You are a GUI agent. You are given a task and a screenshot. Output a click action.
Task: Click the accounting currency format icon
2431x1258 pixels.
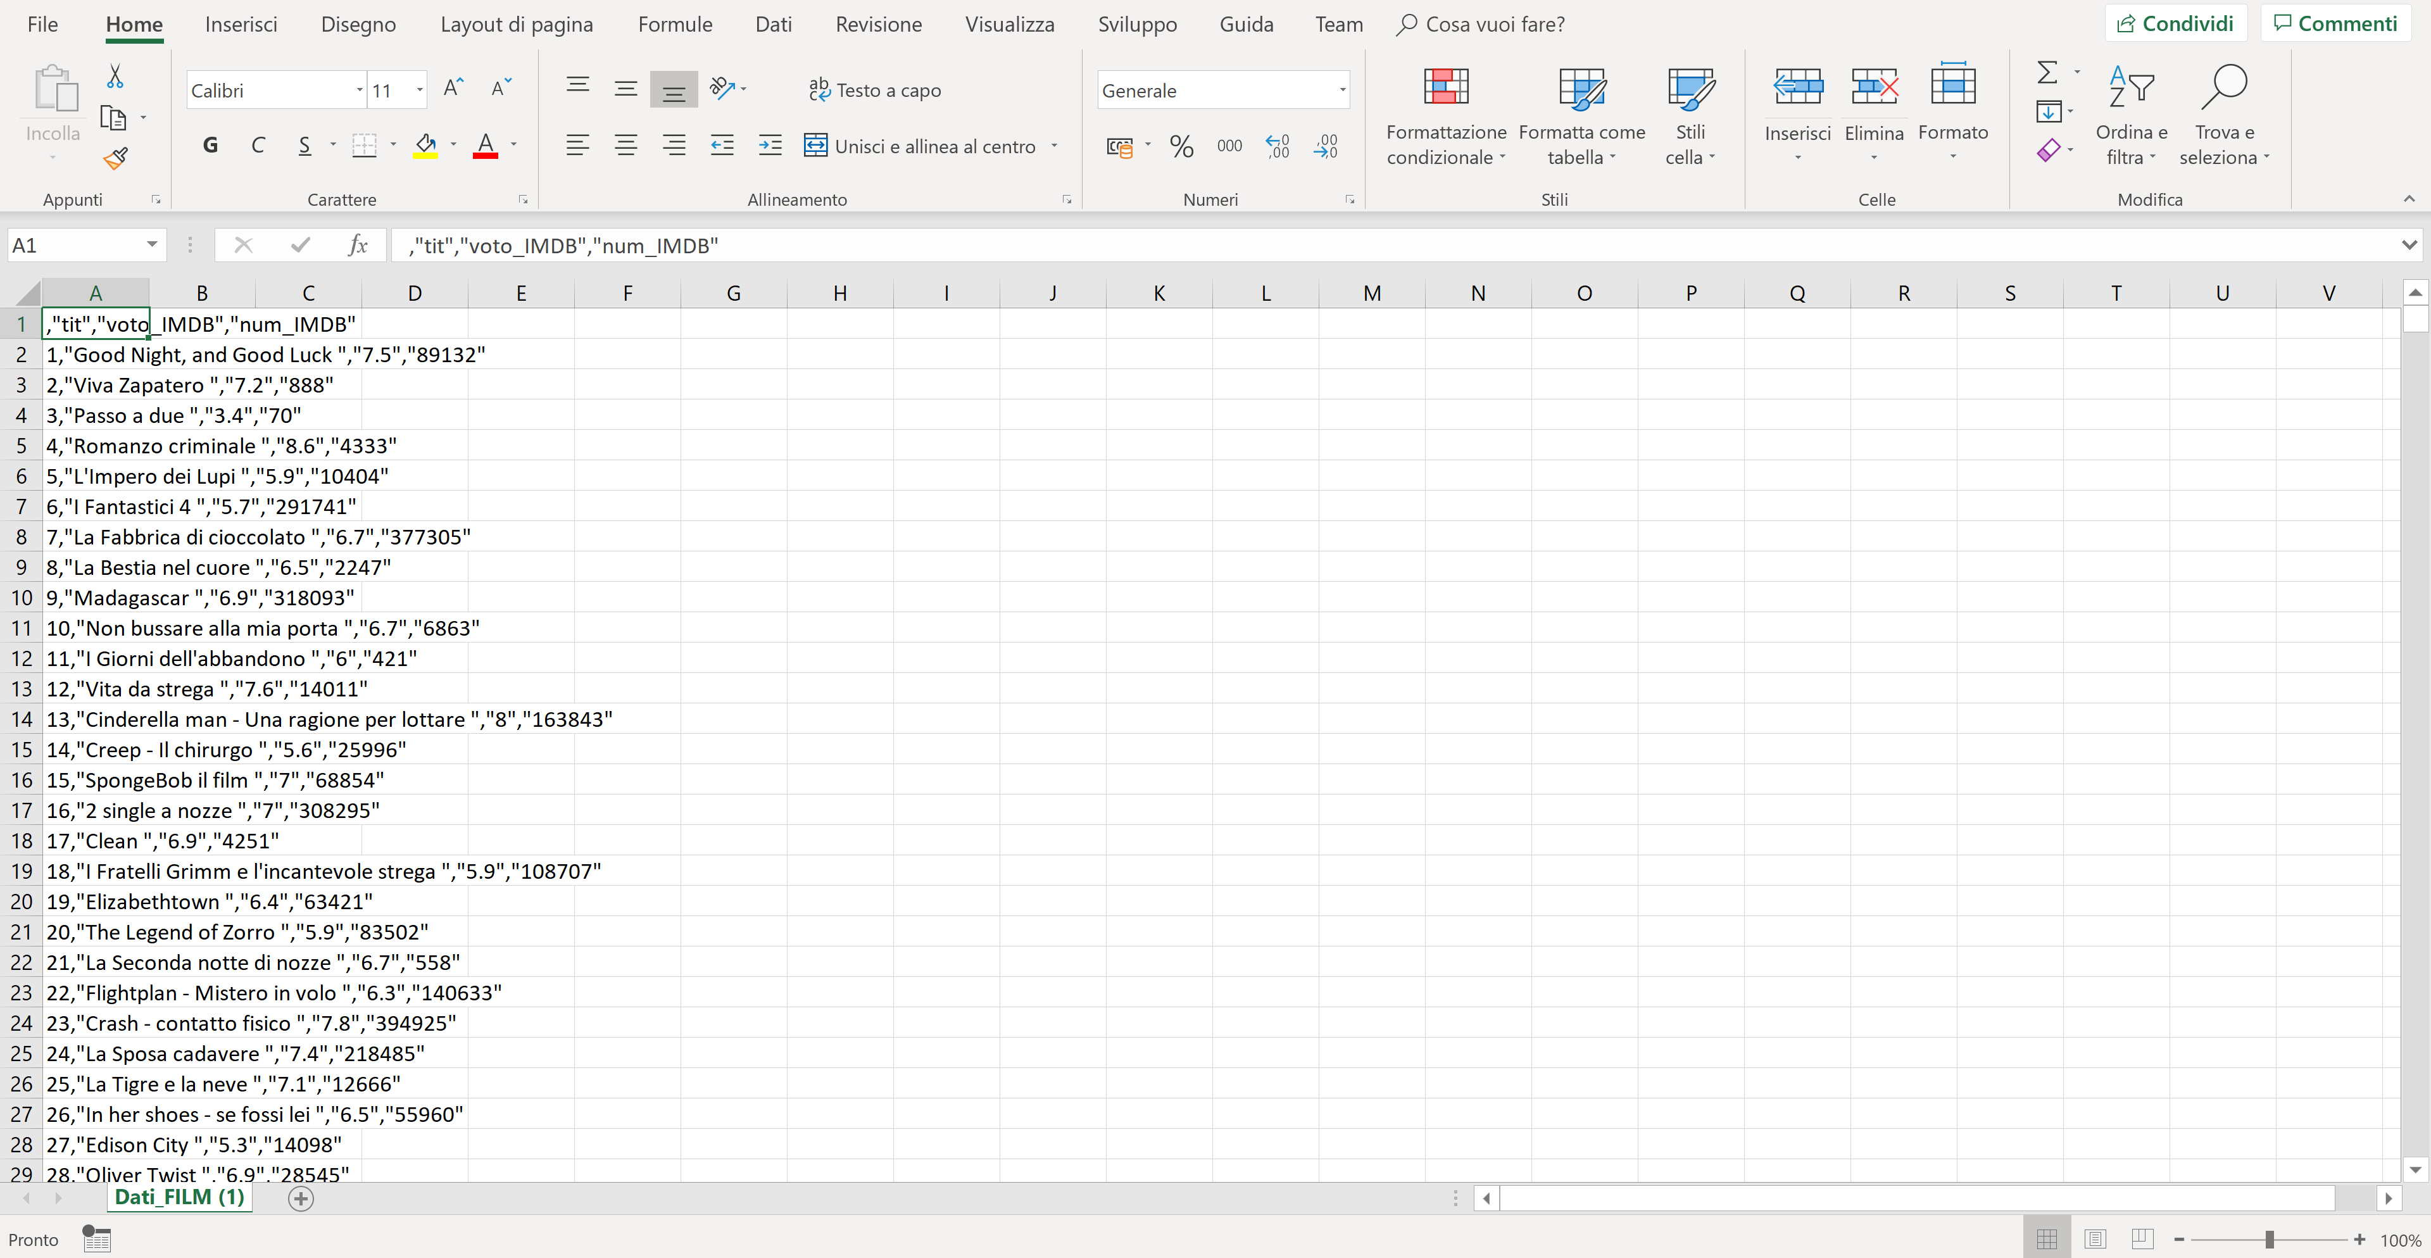click(1120, 146)
